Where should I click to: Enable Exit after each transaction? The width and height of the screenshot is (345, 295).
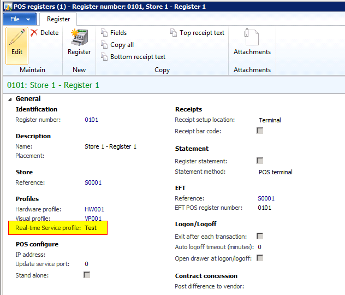click(x=260, y=237)
